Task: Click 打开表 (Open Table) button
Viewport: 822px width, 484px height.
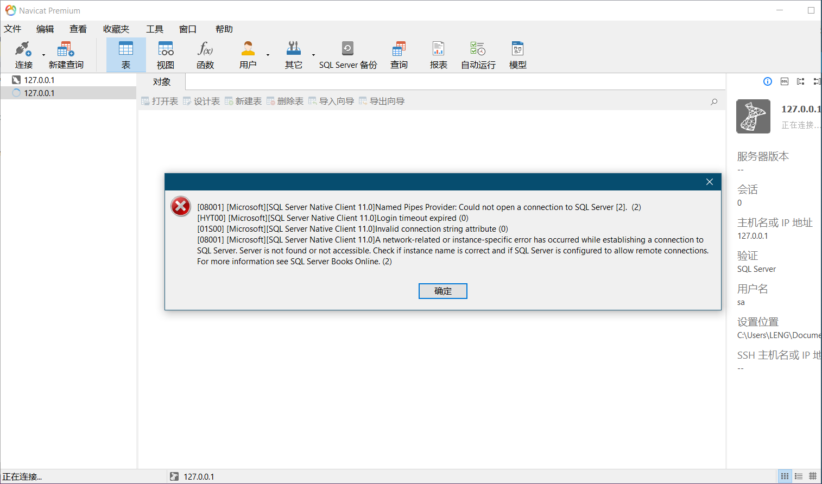Action: tap(160, 101)
